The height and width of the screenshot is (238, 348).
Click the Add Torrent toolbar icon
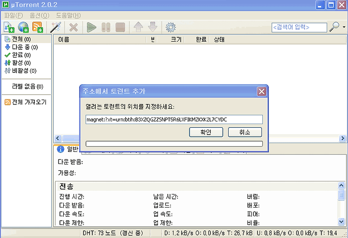(9, 28)
